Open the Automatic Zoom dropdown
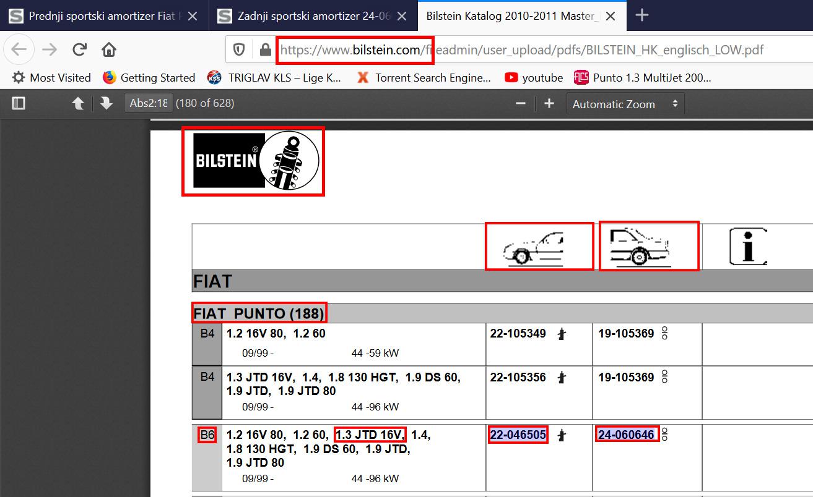This screenshot has height=497, width=813. [625, 104]
